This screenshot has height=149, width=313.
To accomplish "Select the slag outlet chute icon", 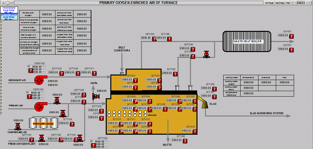I will tap(206, 104).
